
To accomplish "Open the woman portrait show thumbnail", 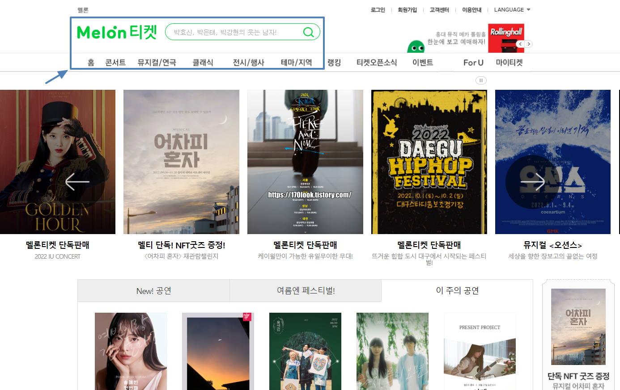I will pos(131,351).
